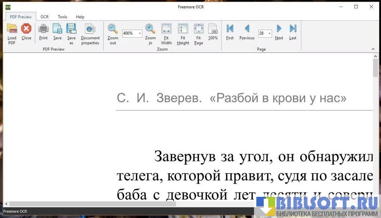Screen dimensions: 381x218
Task: Jump to the first page
Action: 230,29
